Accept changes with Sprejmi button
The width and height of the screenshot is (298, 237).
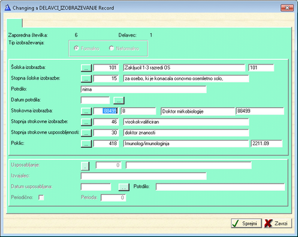coord(246,223)
